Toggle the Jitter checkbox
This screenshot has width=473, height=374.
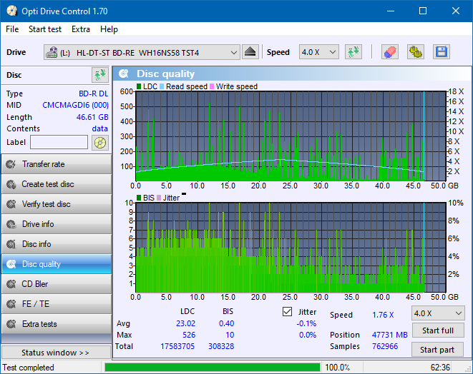tap(287, 312)
